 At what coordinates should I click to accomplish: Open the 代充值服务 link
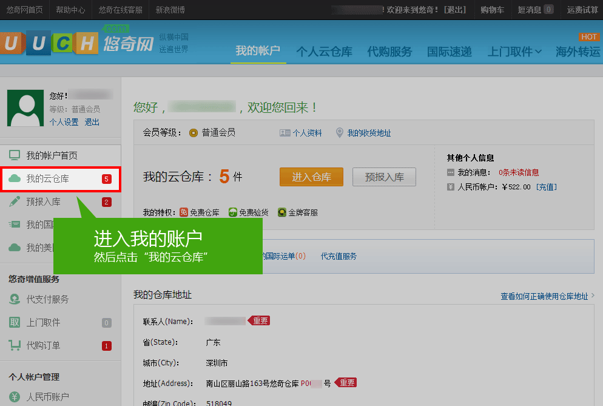click(x=339, y=256)
